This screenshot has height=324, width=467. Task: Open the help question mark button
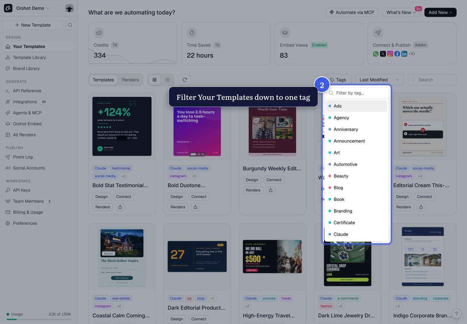pos(456,314)
